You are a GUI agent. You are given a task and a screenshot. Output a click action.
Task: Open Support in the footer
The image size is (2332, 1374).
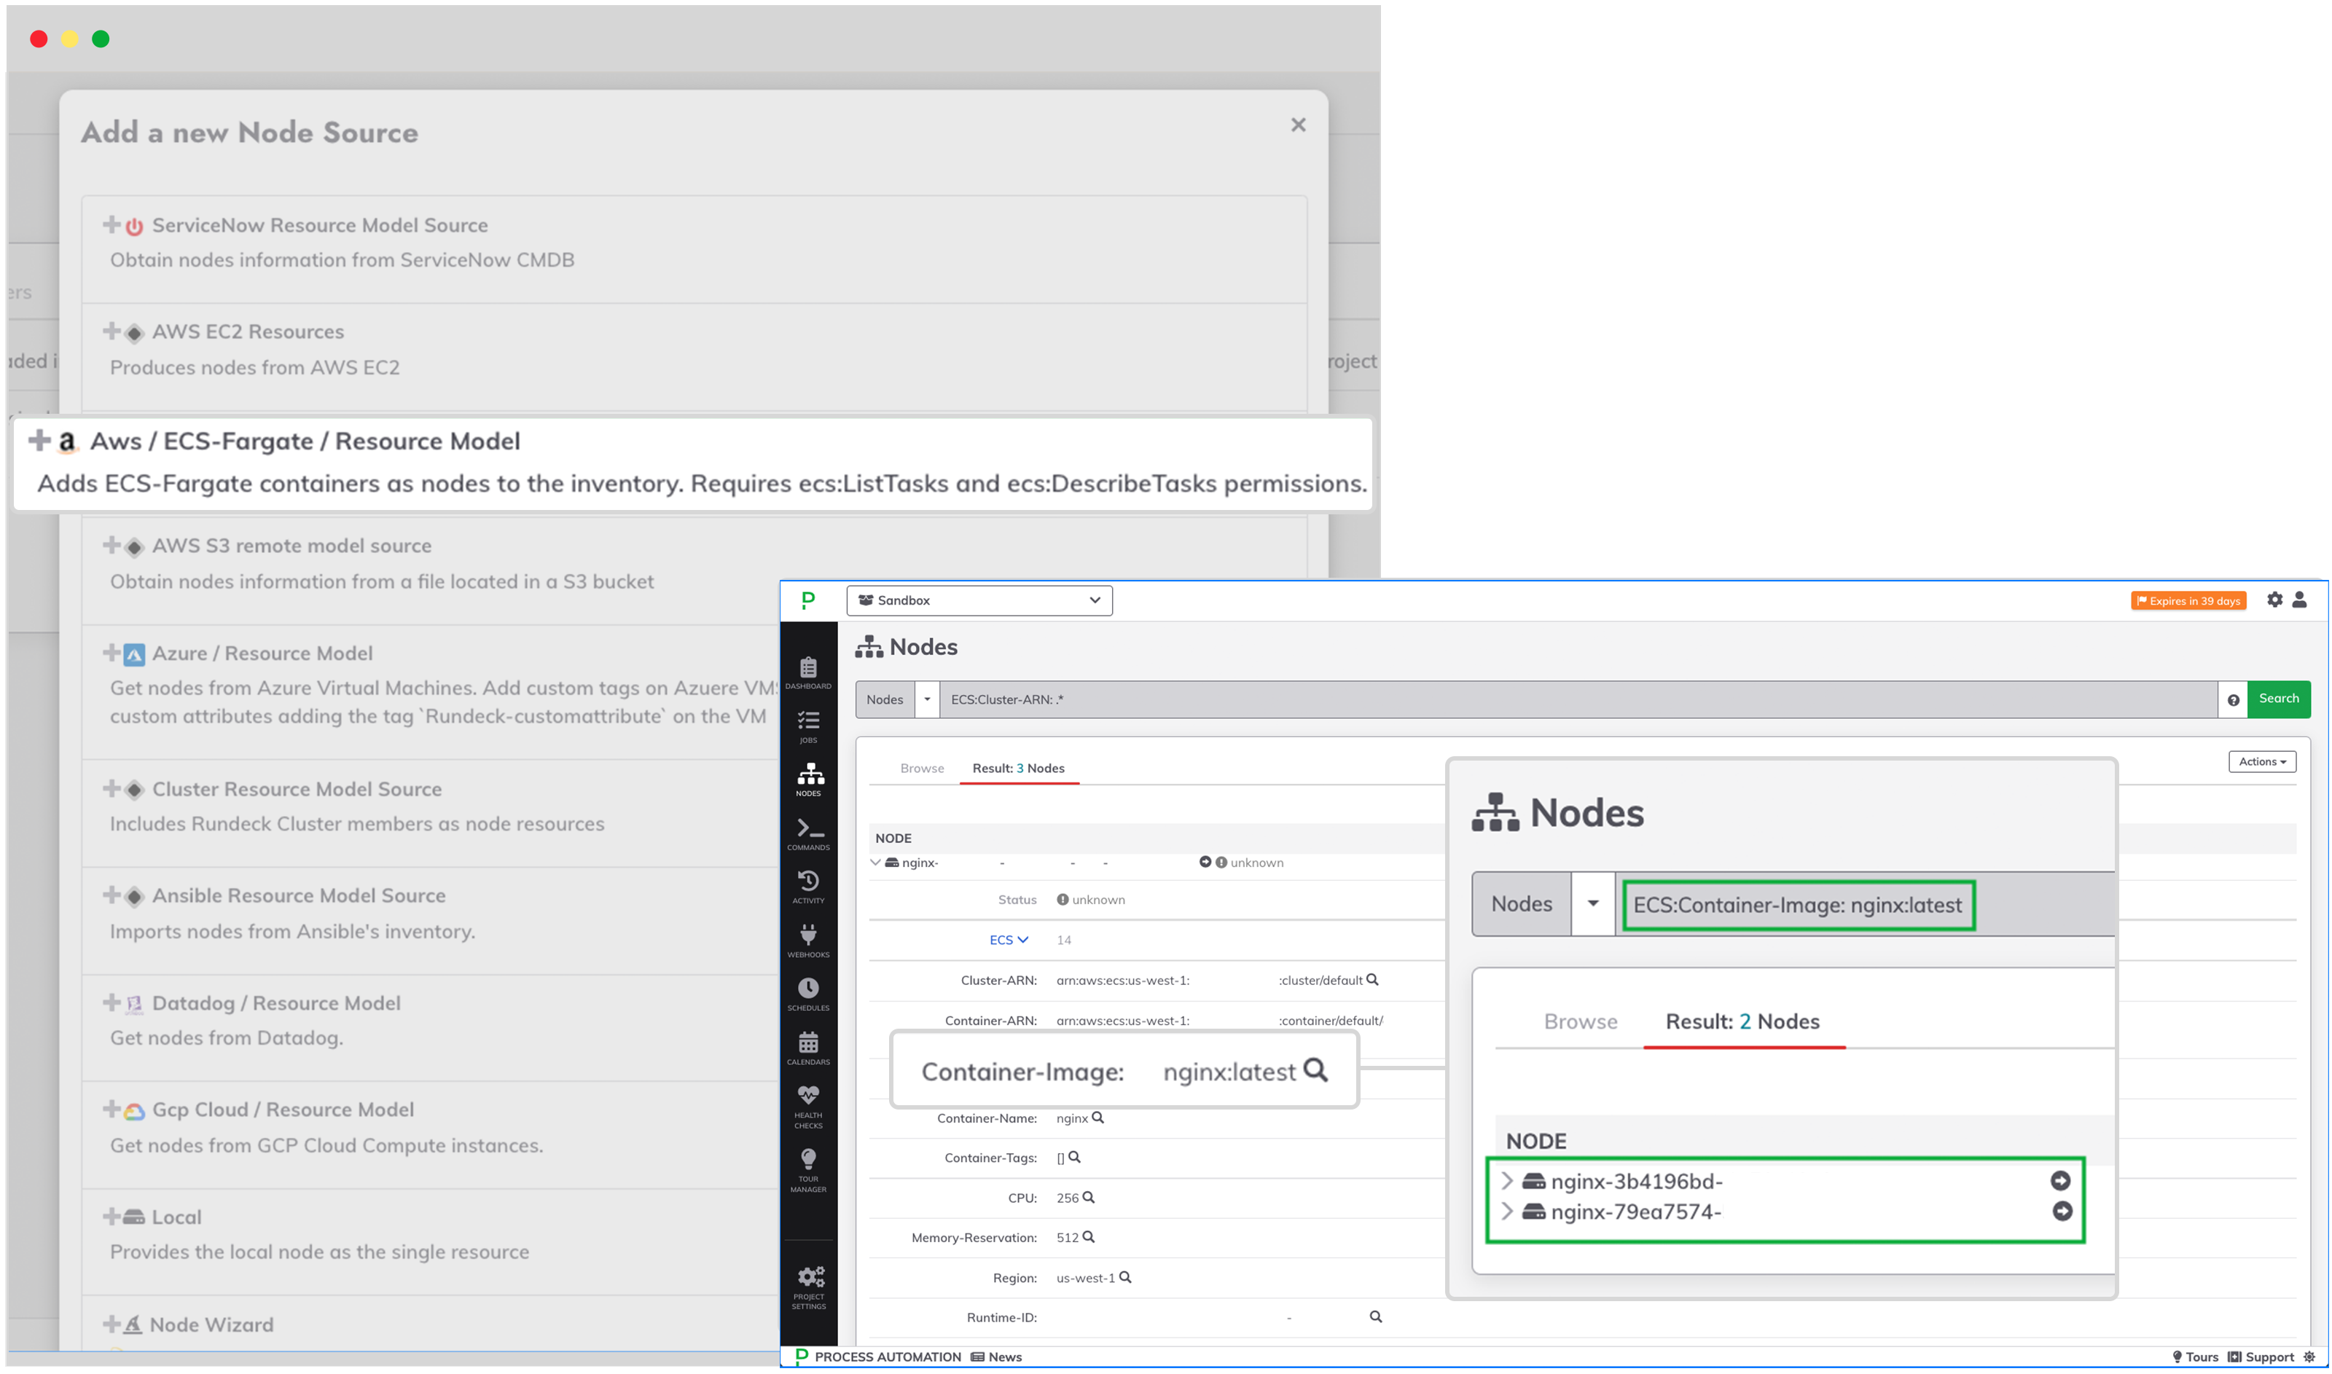(2260, 1357)
